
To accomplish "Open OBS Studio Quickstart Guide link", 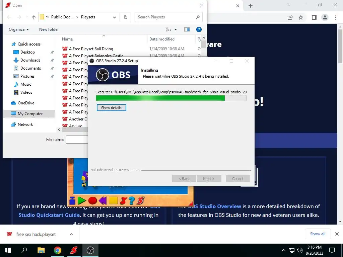I will 49,215.
